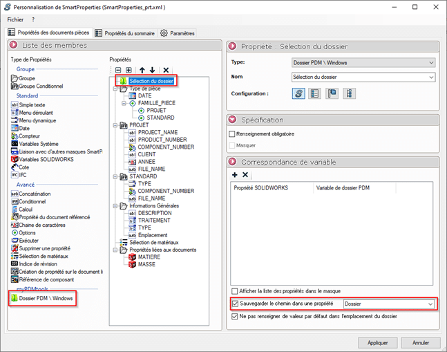Collapse the Propriété panel header arrow

(233, 46)
